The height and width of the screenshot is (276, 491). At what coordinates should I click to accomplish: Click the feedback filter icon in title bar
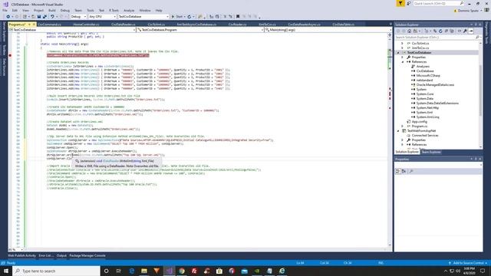click(400, 3)
